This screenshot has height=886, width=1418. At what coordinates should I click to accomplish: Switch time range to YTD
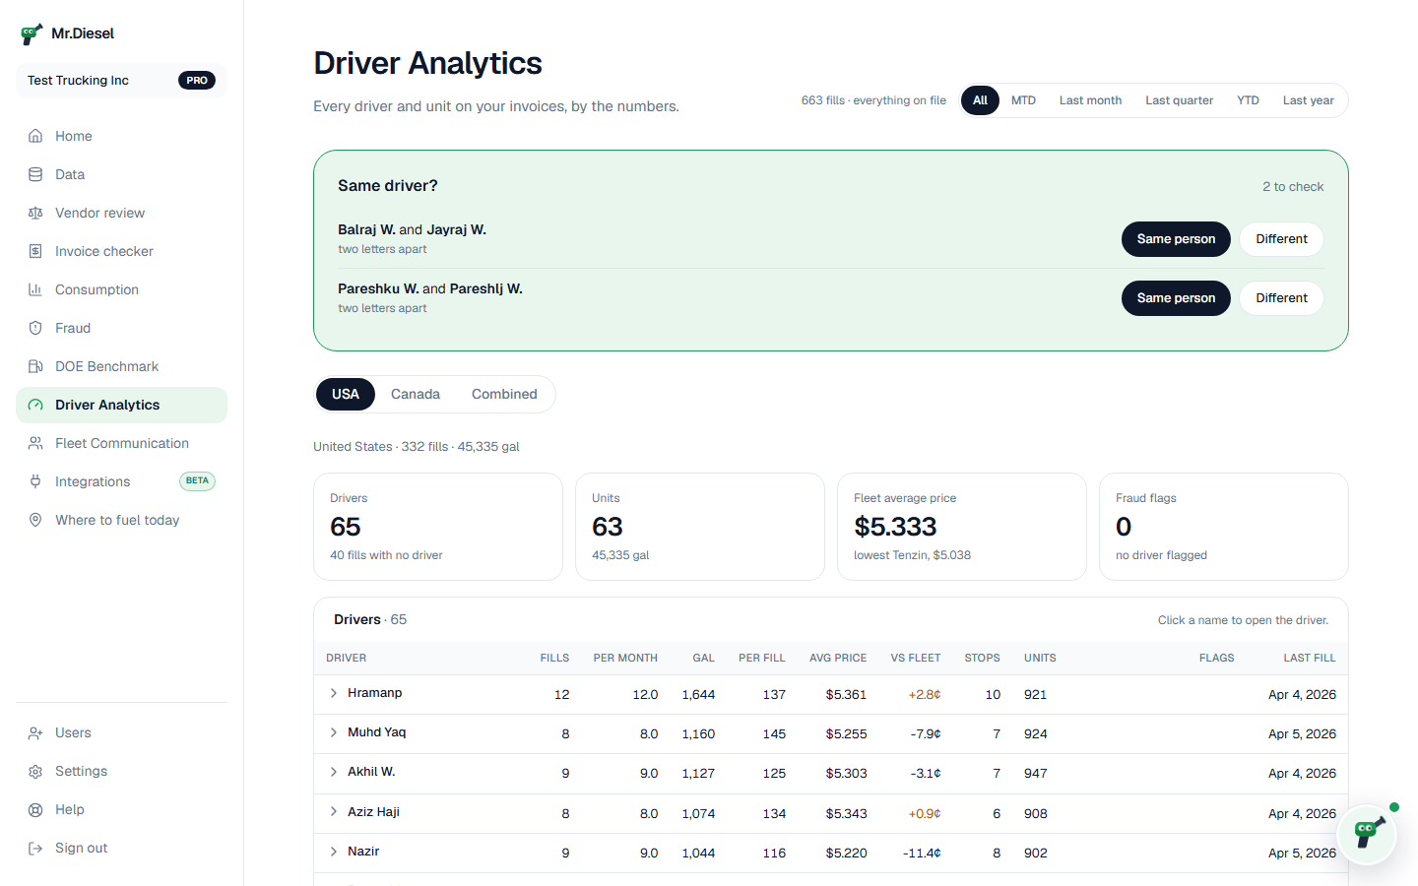click(x=1248, y=100)
